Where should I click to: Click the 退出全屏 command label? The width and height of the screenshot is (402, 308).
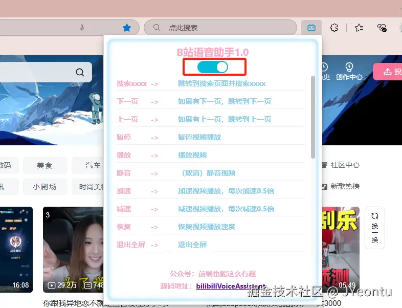pyautogui.click(x=131, y=245)
